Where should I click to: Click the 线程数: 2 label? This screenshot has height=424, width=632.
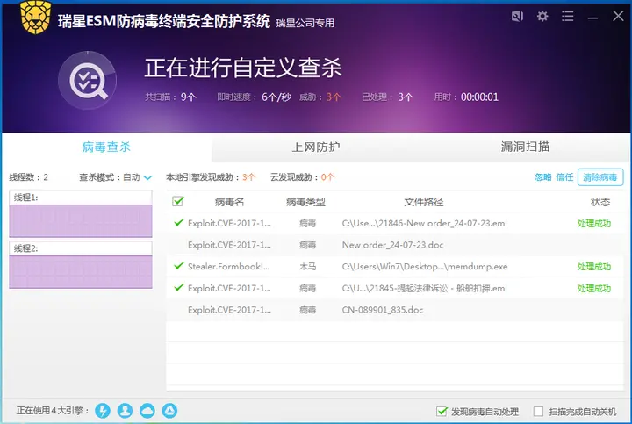tap(29, 177)
